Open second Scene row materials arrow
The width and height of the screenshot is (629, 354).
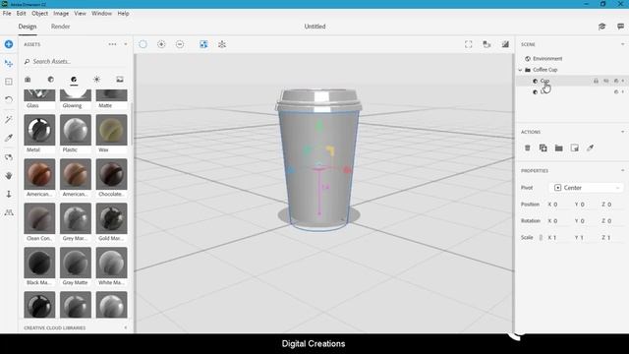(622, 92)
